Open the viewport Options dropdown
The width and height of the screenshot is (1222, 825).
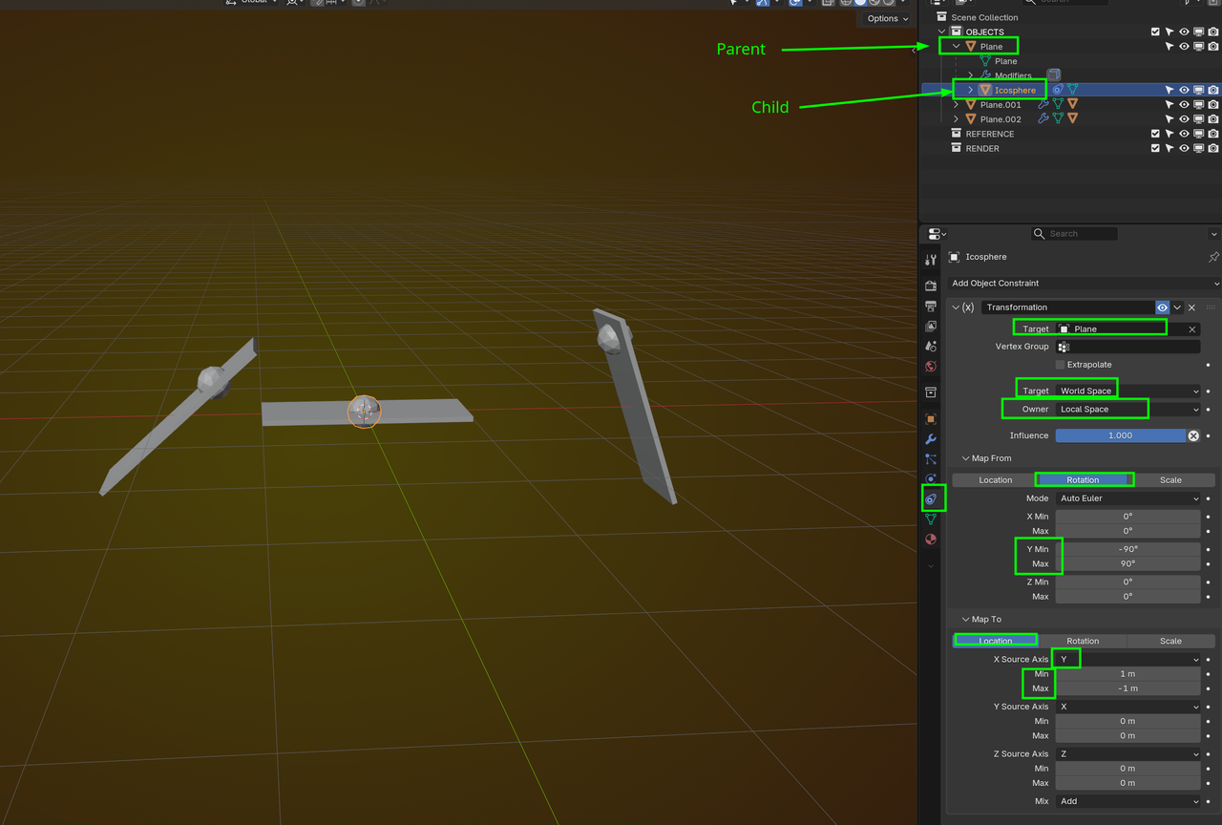887,18
